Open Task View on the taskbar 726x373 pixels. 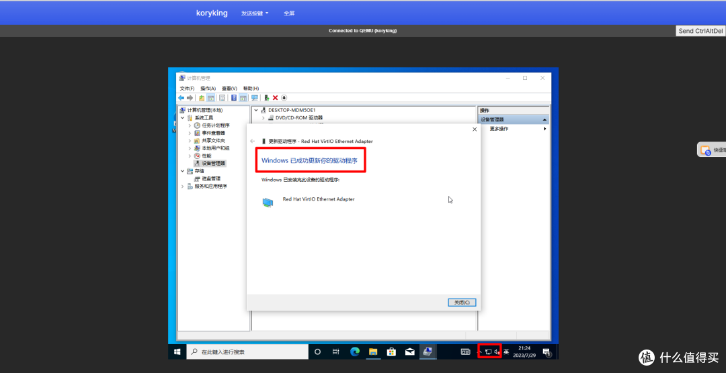[336, 352]
